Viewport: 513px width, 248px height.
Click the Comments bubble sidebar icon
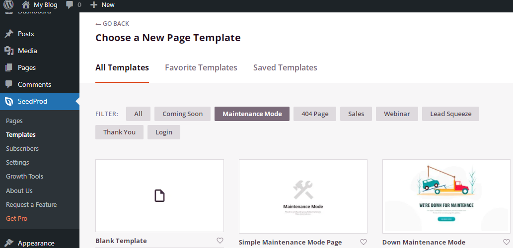coord(9,84)
